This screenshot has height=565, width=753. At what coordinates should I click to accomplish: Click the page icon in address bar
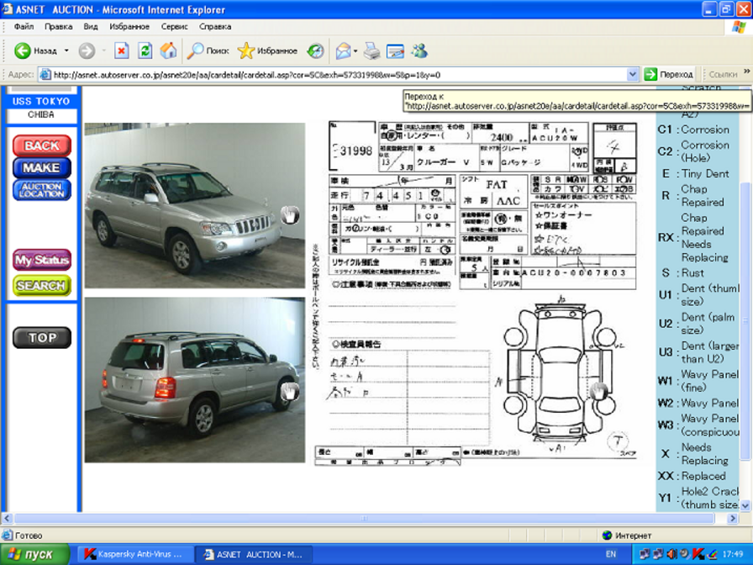pyautogui.click(x=45, y=75)
